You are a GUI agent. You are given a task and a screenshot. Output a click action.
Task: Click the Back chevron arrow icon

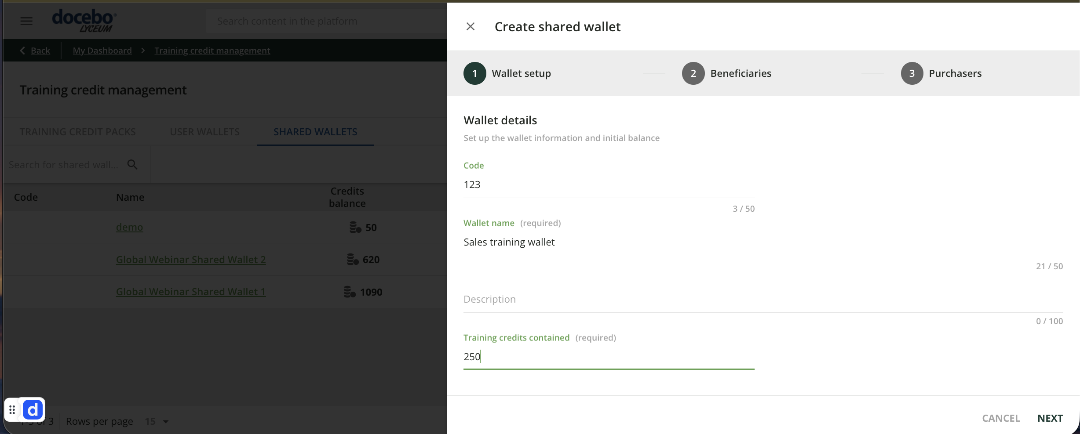(22, 51)
